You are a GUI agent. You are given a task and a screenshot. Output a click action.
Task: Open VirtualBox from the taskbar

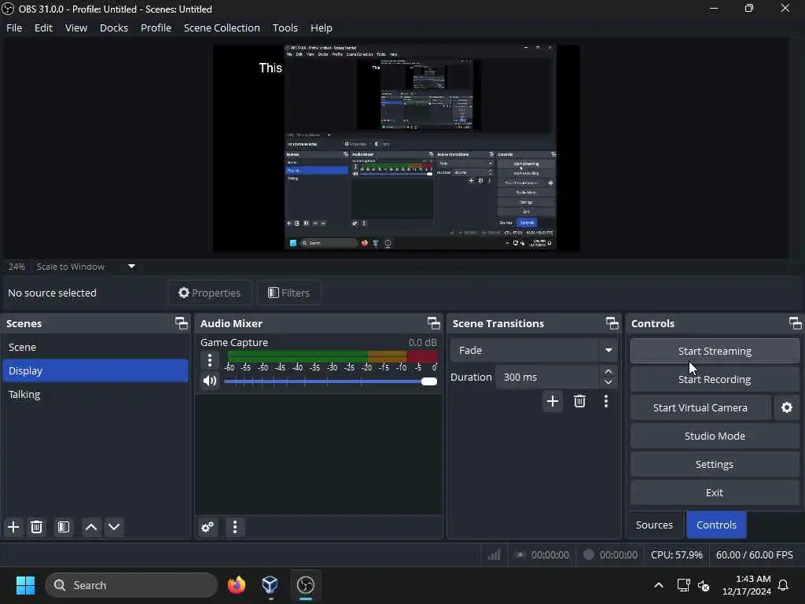[x=270, y=585]
